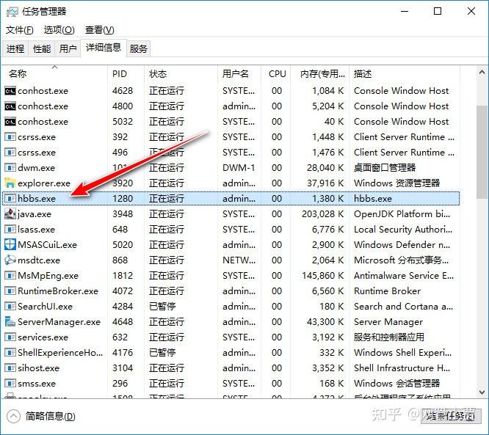The image size is (489, 435).
Task: Sort by the 用户名 column header
Action: pos(239,73)
